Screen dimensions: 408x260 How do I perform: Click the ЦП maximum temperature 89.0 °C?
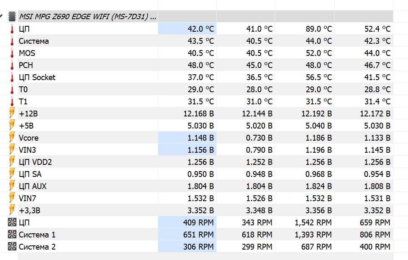318,29
